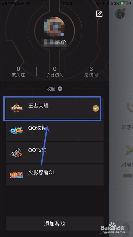This screenshot has height=237, width=133.
Task: Collapse list with 收起 chevron arrow
Action: pos(60,89)
